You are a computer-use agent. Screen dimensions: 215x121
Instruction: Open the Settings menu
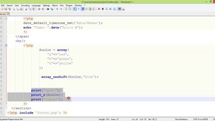pyautogui.click(x=46, y=5)
